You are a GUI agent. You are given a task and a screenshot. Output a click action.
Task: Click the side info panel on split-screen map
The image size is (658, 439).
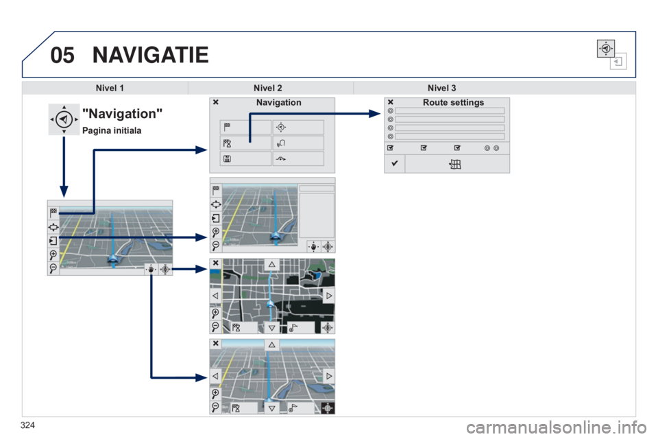317,216
